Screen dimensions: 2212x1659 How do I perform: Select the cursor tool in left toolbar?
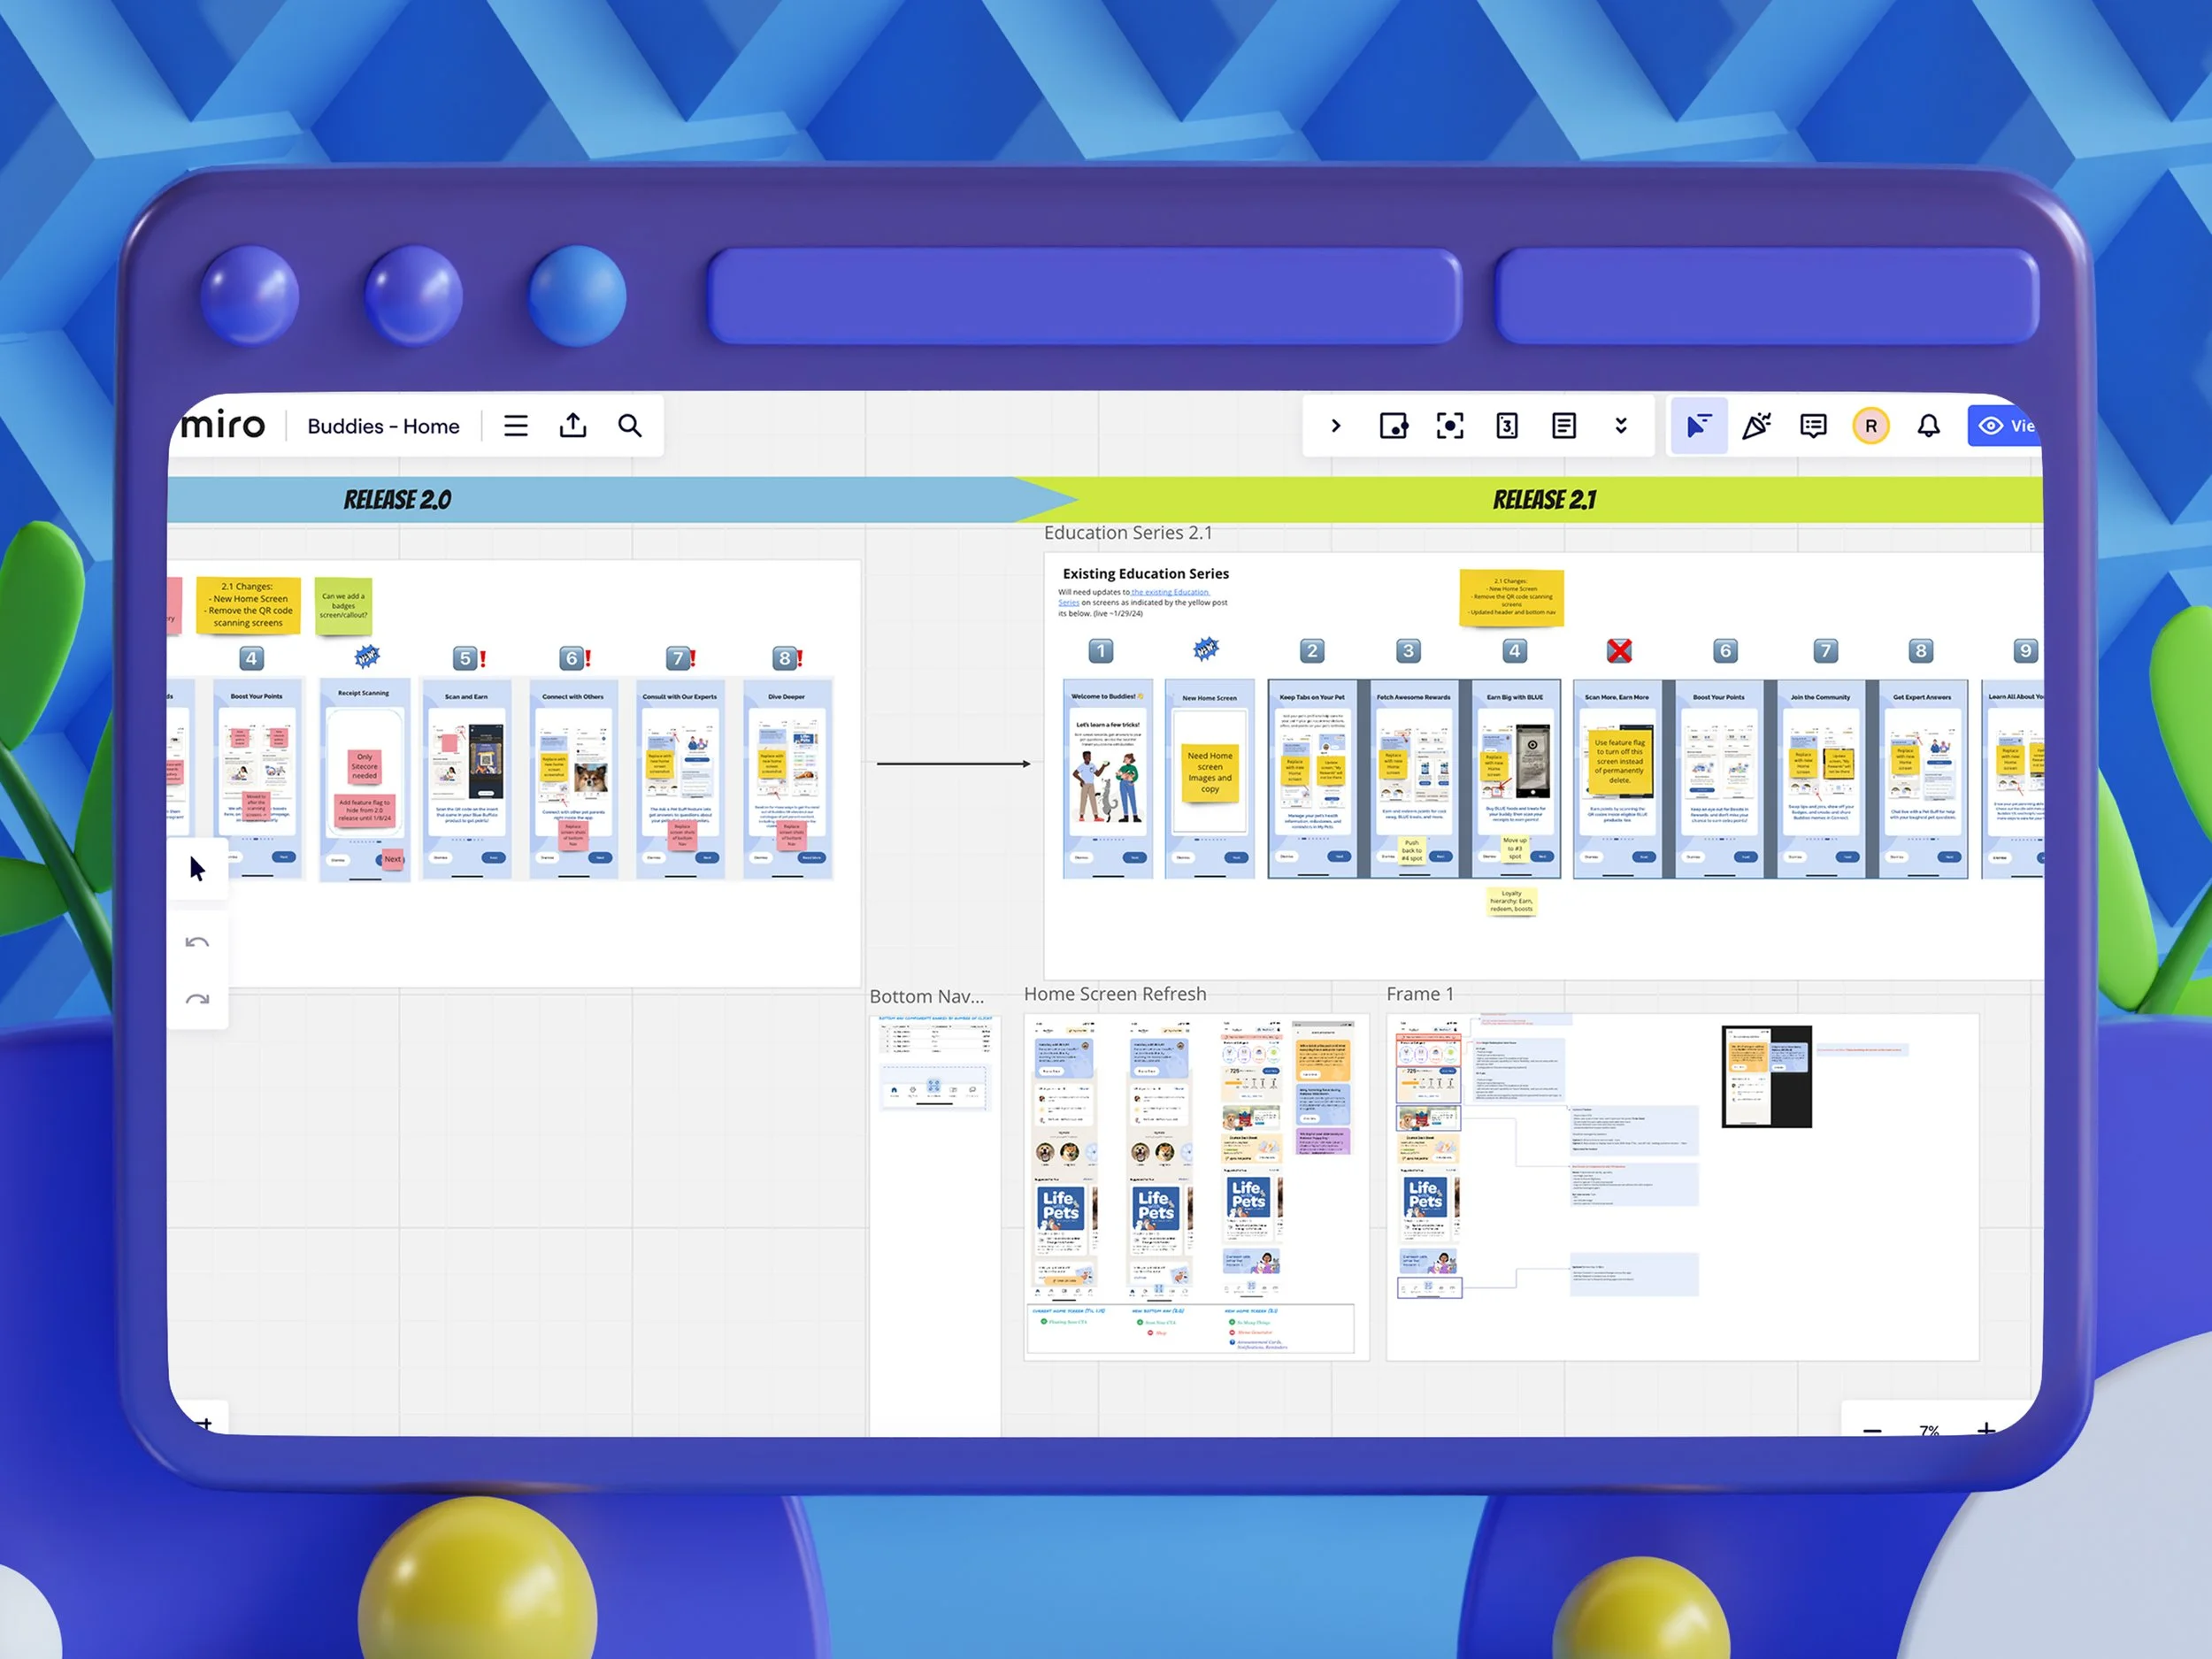[197, 868]
